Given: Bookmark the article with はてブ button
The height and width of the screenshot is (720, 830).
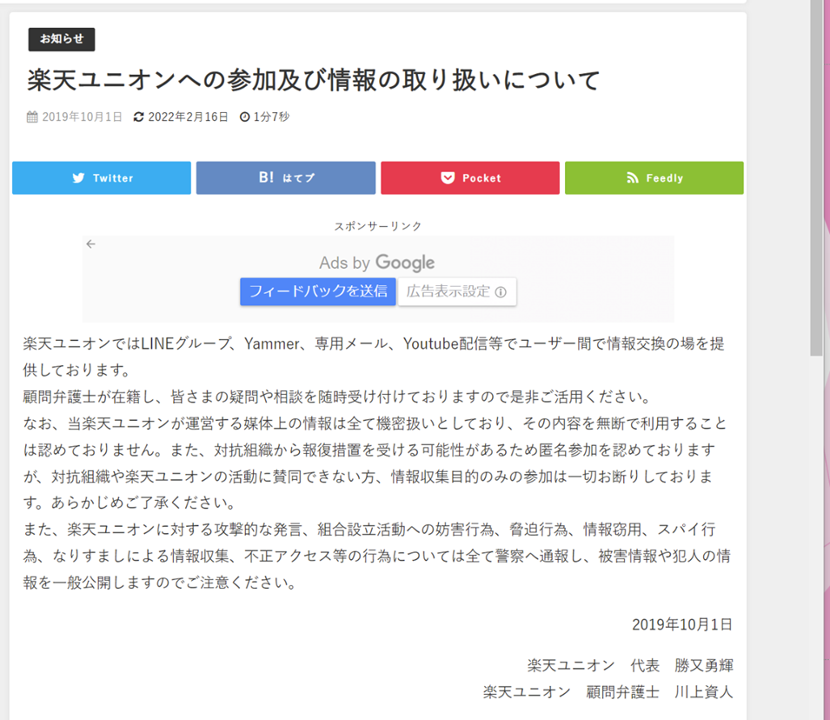Looking at the screenshot, I should [x=286, y=178].
